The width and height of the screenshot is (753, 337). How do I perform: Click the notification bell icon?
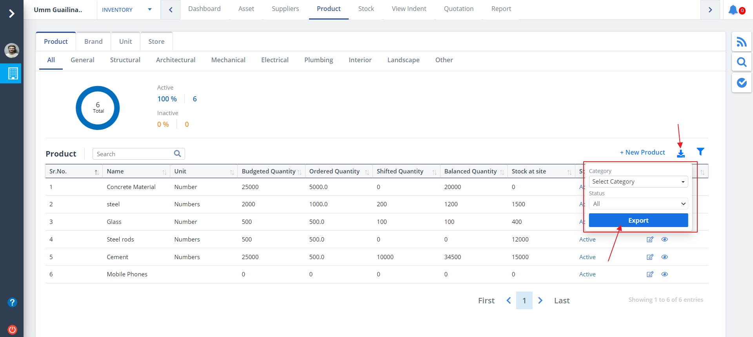coord(733,10)
